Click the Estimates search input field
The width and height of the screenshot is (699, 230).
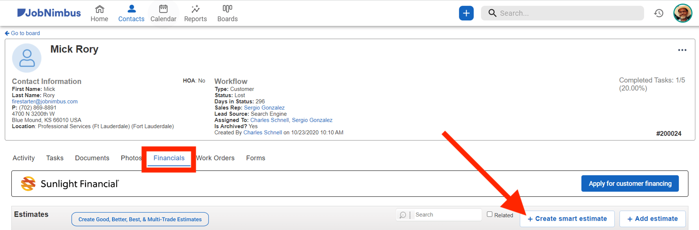446,215
